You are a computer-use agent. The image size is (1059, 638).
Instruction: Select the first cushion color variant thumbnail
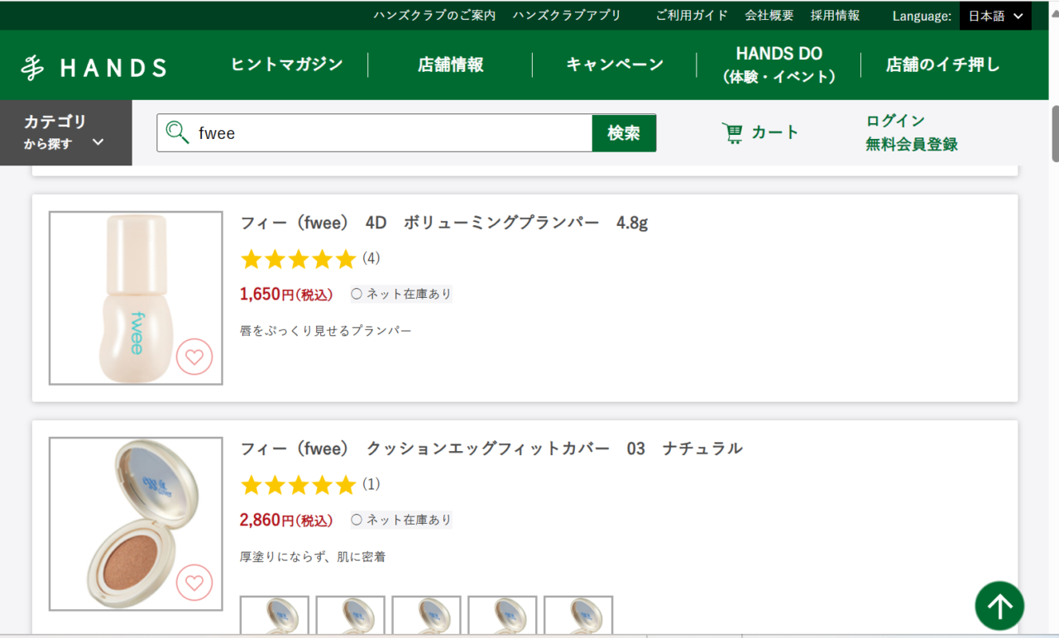275,616
